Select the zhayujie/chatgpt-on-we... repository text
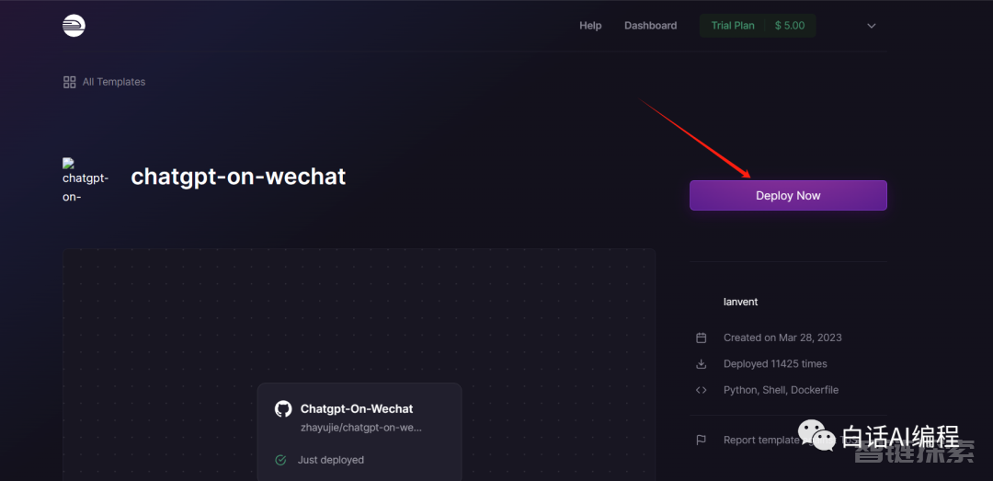Image resolution: width=993 pixels, height=481 pixels. coord(361,427)
